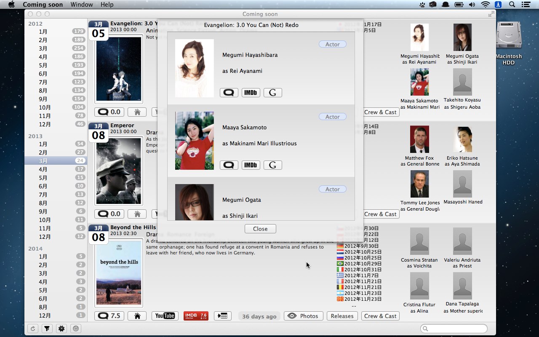Select 2012 1月 with 179 movies
This screenshot has height=337, width=539.
coord(56,32)
